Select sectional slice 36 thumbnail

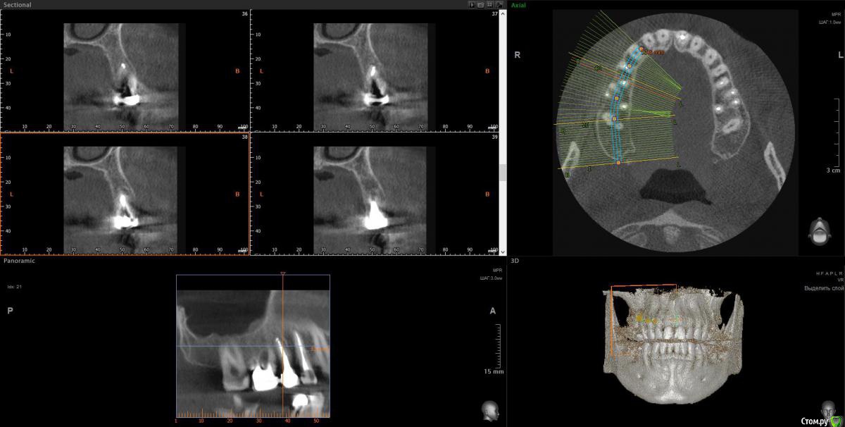click(124, 69)
